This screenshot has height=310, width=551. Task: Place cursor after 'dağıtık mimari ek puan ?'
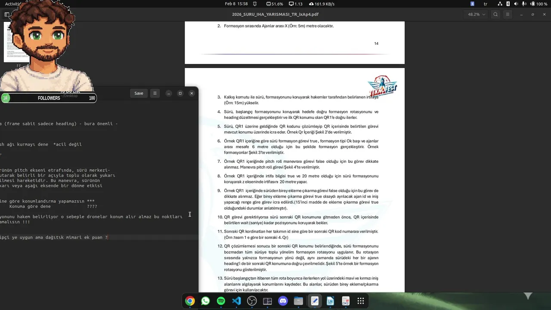pos(108,237)
